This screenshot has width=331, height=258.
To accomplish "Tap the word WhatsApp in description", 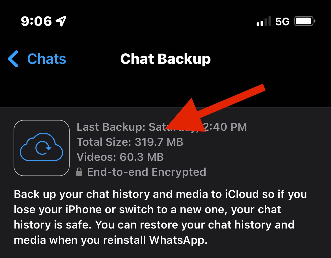I will [178, 240].
